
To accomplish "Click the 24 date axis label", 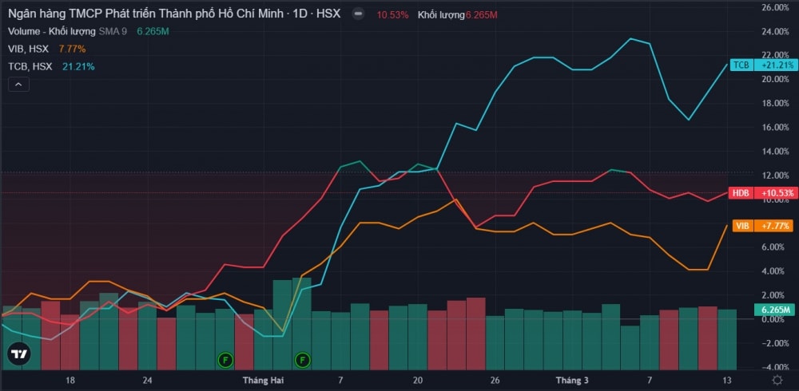I will pyautogui.click(x=147, y=381).
